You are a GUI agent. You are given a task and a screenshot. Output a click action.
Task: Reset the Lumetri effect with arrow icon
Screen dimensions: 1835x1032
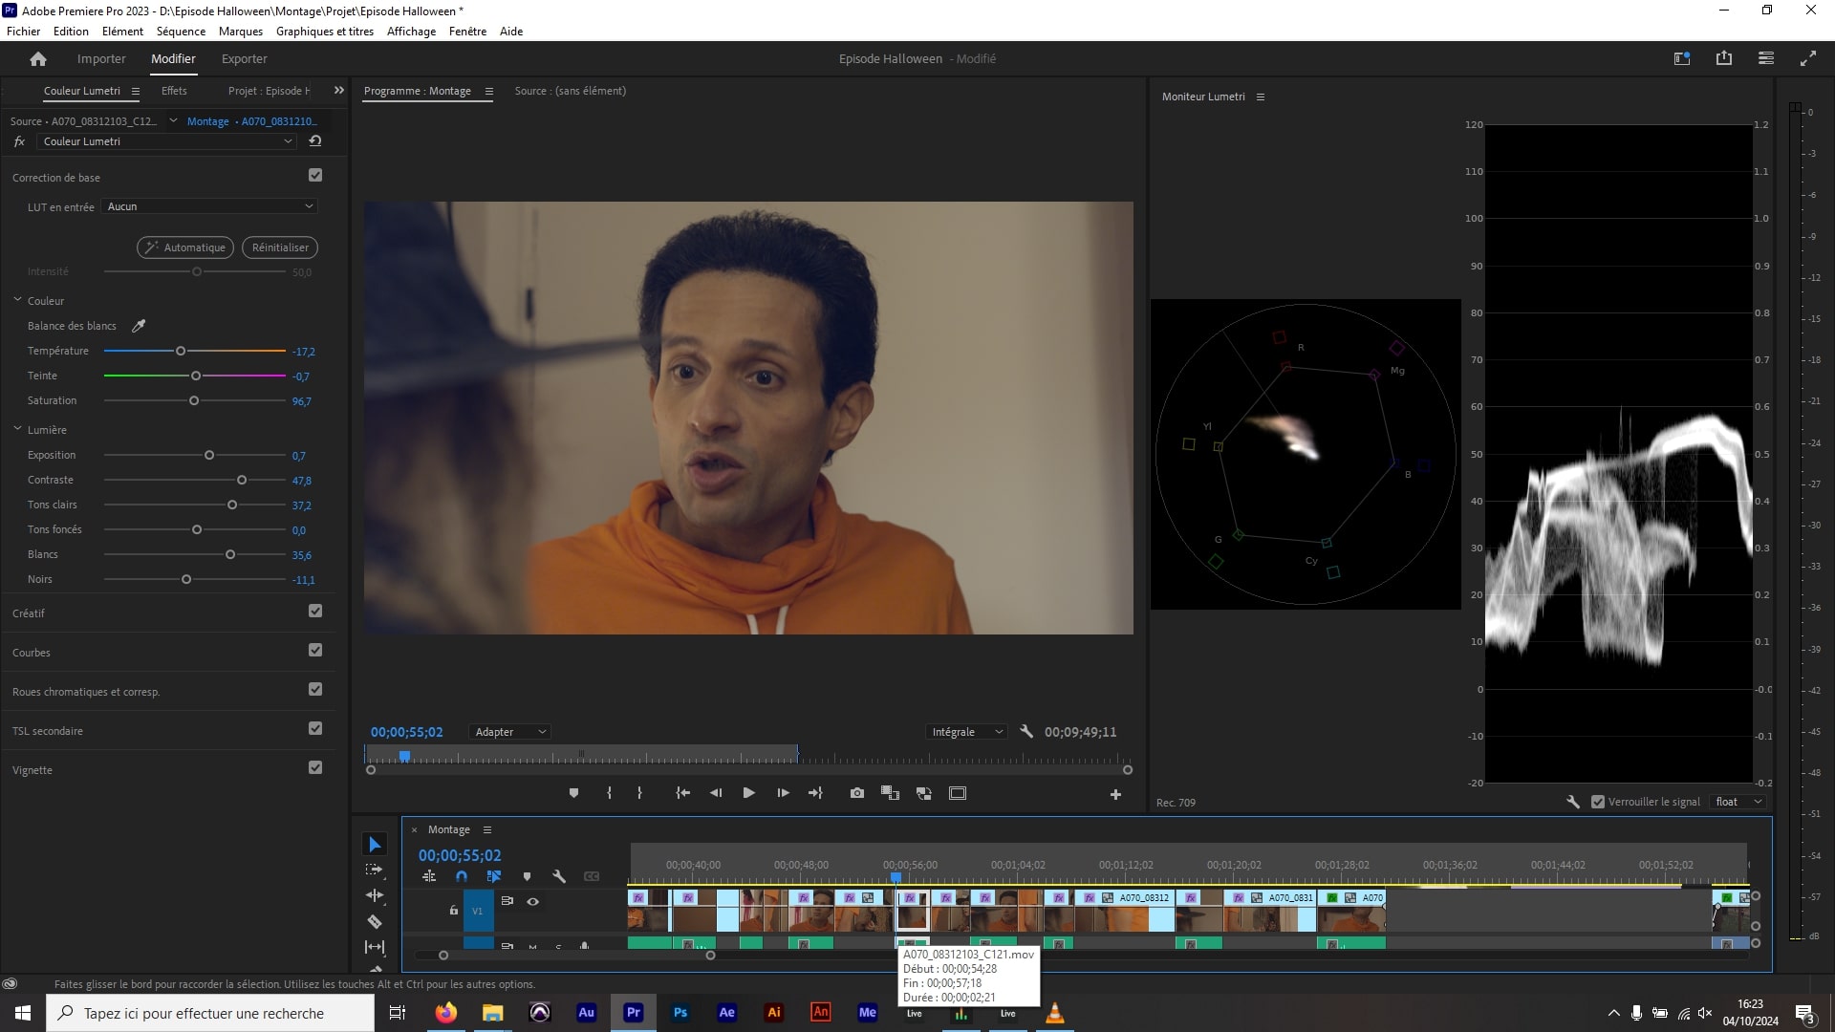click(x=315, y=141)
